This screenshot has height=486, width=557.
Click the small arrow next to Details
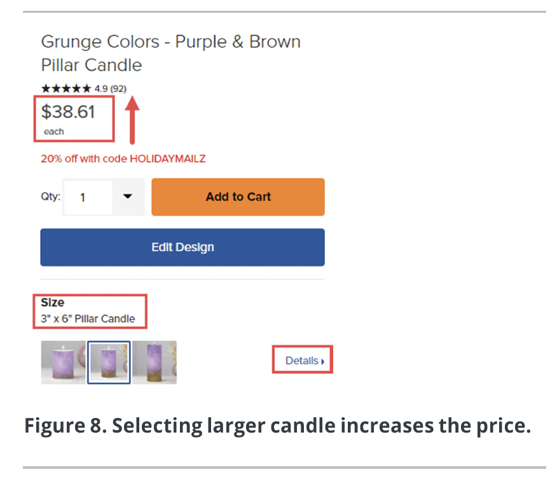(x=322, y=361)
